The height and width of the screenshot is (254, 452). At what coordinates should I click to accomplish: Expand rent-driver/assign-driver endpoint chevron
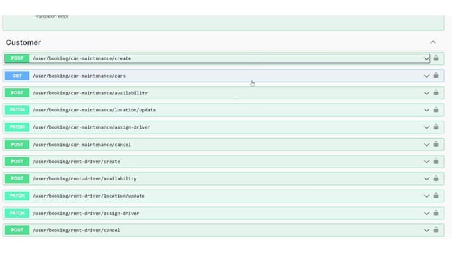pos(427,214)
